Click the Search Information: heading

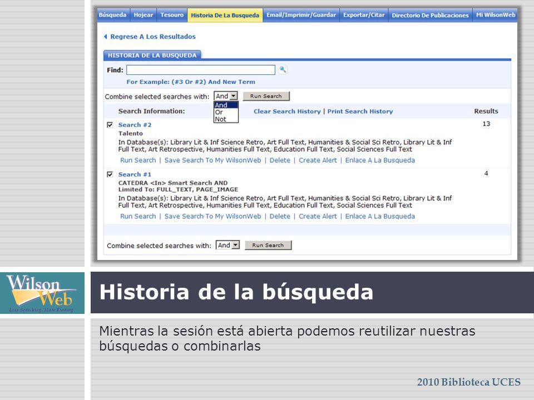tap(151, 111)
